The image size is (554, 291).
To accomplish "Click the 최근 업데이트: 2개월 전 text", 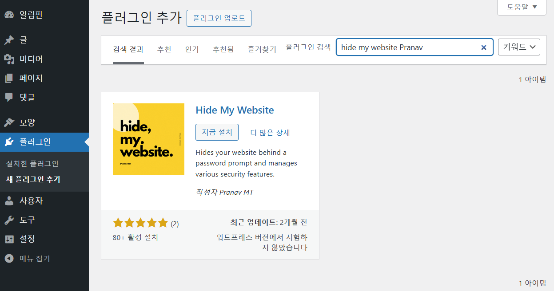I will click(x=269, y=222).
